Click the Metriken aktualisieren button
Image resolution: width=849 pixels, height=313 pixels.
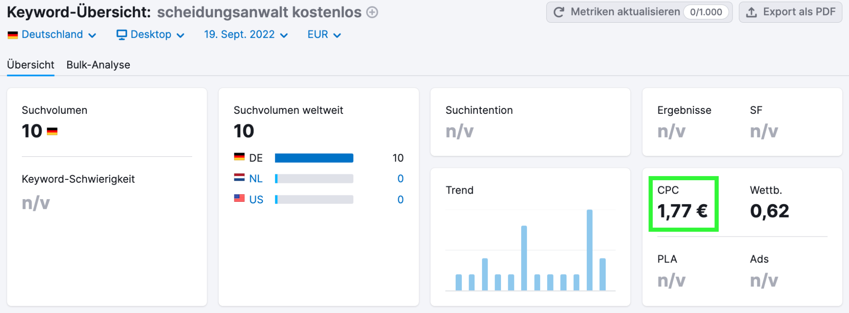(x=639, y=12)
